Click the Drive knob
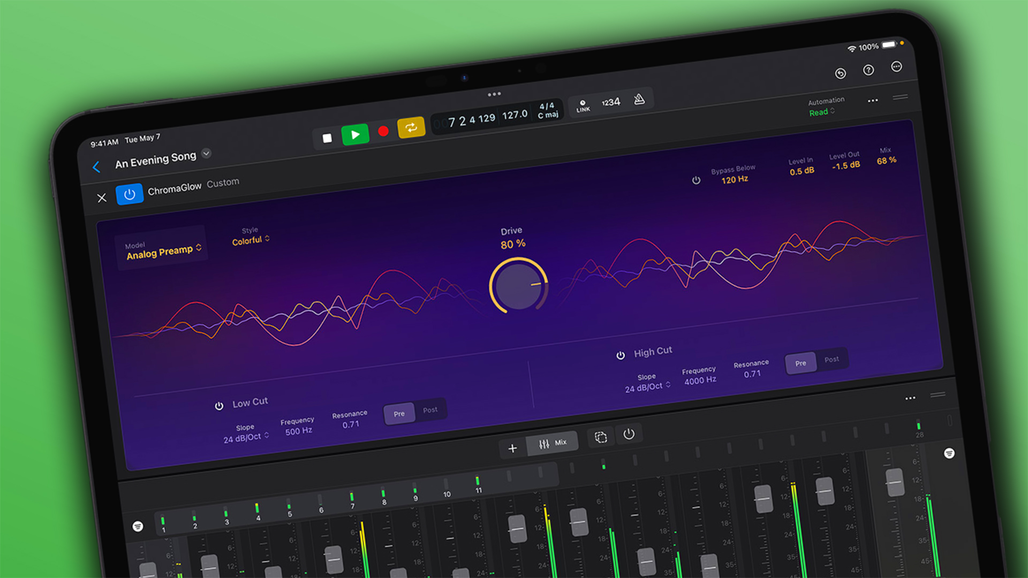 tap(518, 286)
